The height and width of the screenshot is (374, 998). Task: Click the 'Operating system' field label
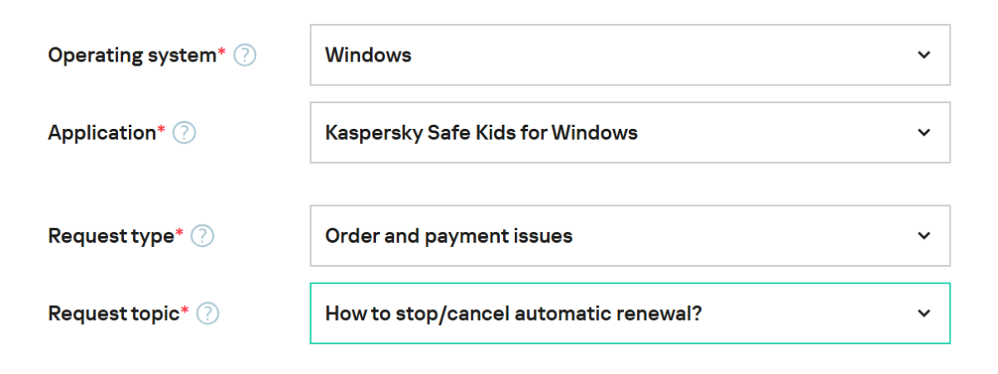pos(133,56)
